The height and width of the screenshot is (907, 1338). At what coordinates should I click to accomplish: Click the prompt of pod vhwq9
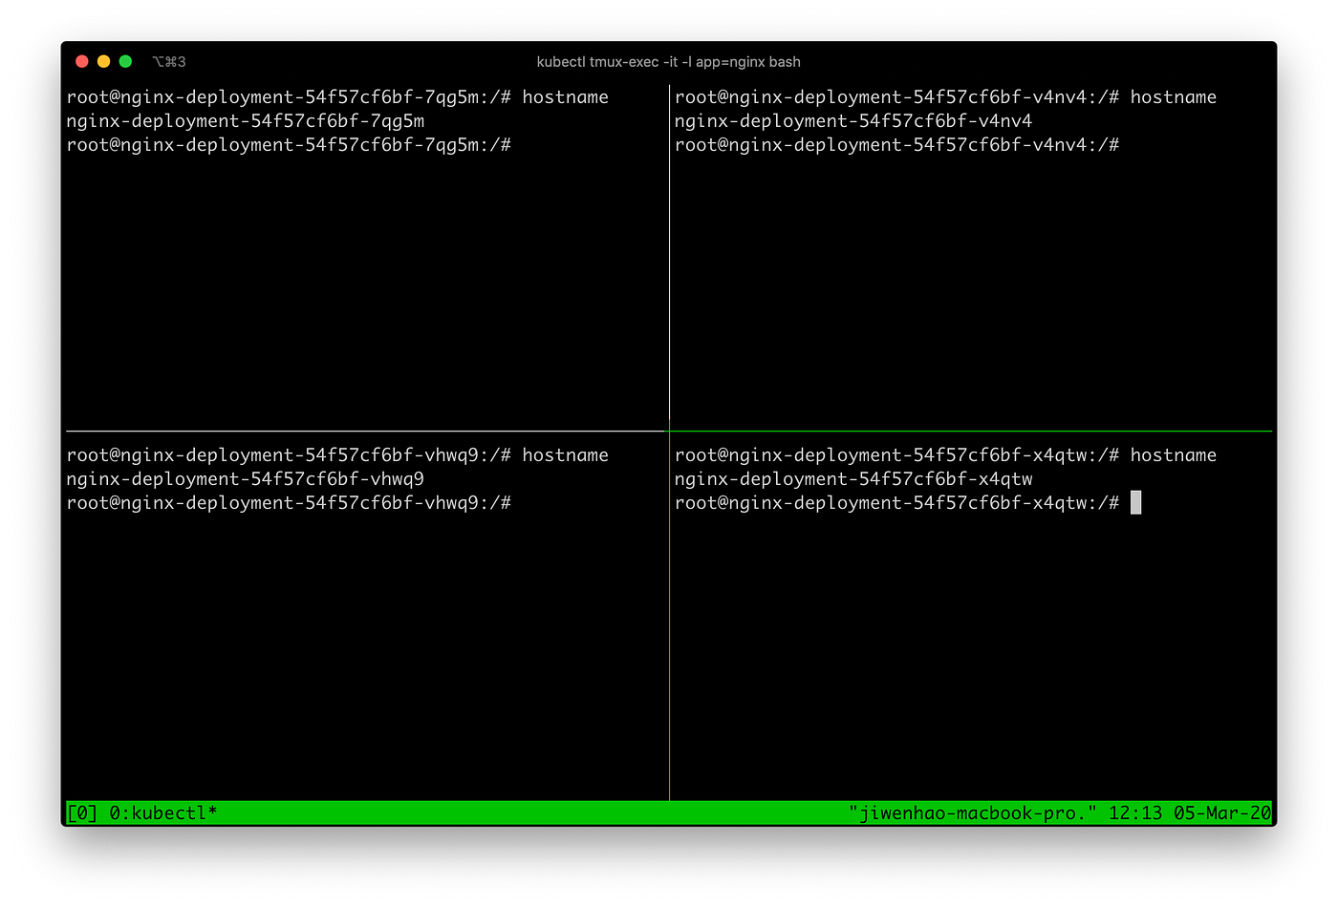287,502
